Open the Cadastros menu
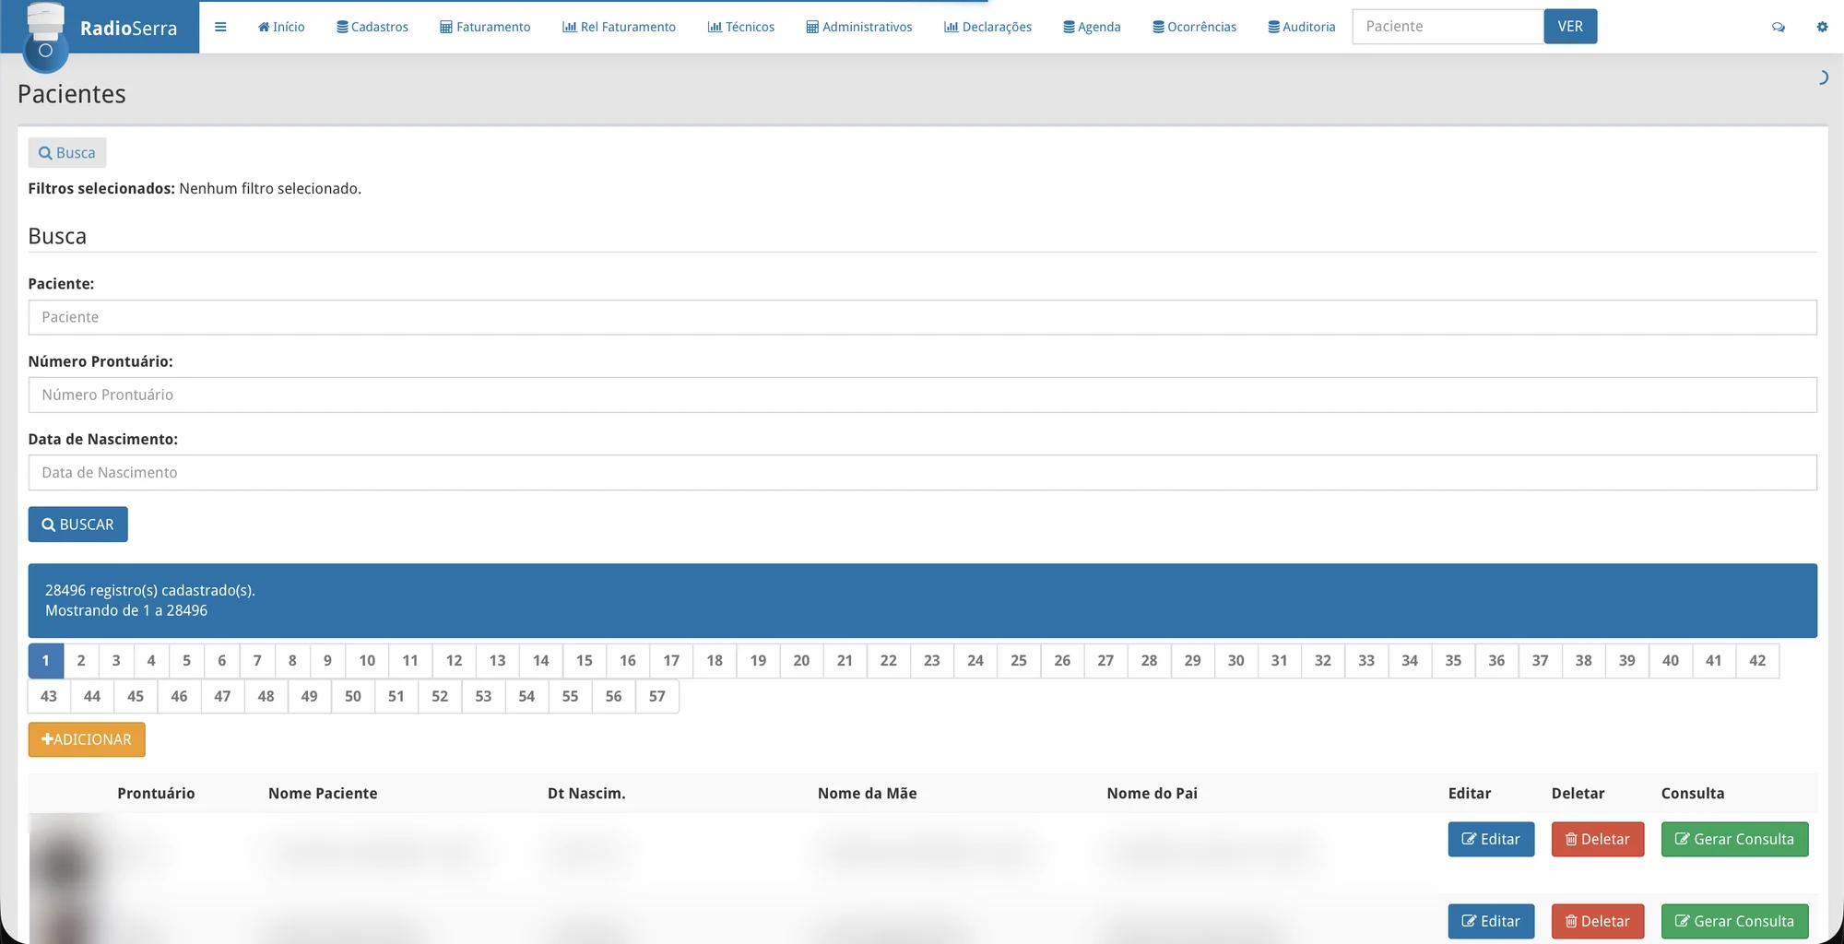Image resolution: width=1844 pixels, height=944 pixels. click(x=372, y=27)
